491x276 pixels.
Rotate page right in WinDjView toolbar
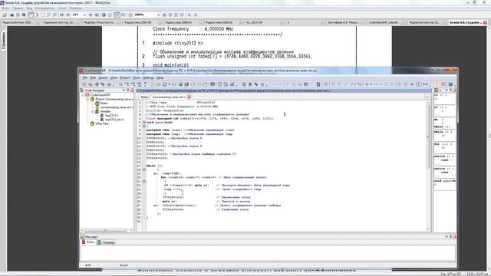[196, 15]
